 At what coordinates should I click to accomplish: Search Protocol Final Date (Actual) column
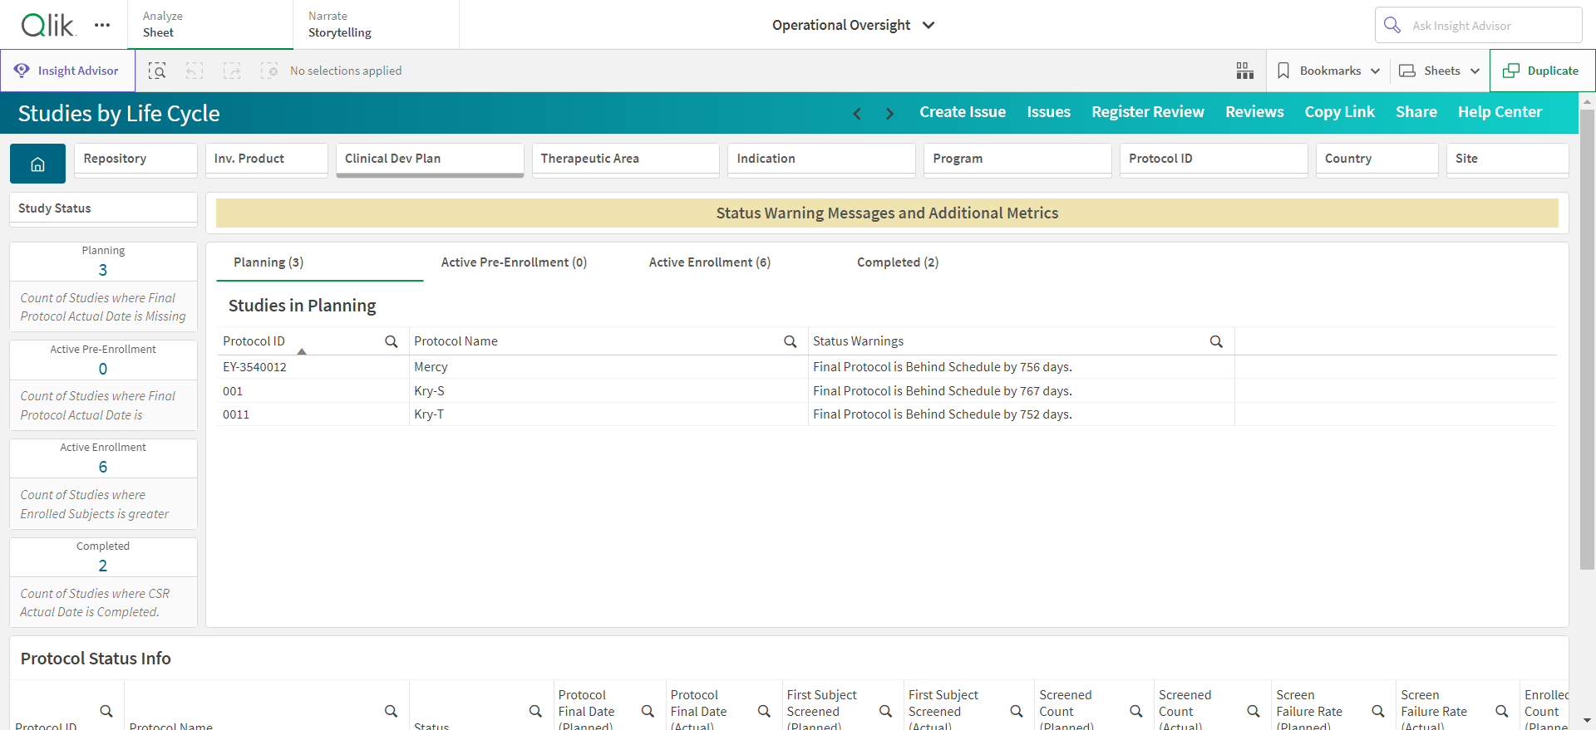764,711
